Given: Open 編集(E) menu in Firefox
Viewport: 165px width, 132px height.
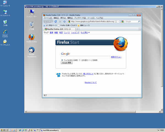Looking at the screenshot, I should [x=56, y=18].
